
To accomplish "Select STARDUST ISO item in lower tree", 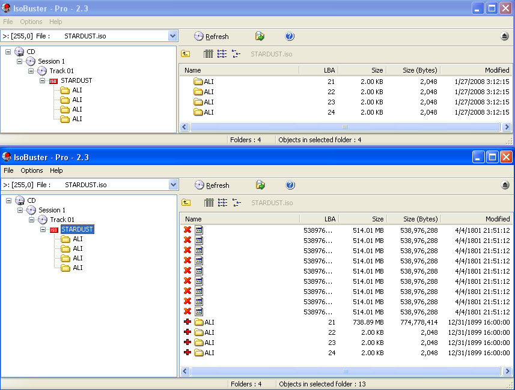I will click(x=77, y=229).
